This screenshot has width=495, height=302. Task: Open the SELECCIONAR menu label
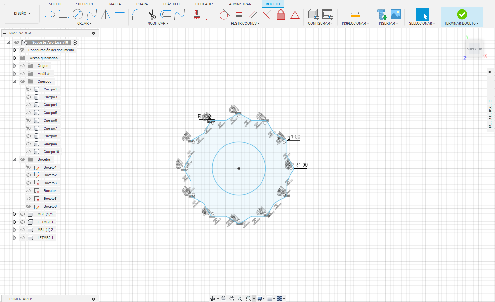[422, 23]
